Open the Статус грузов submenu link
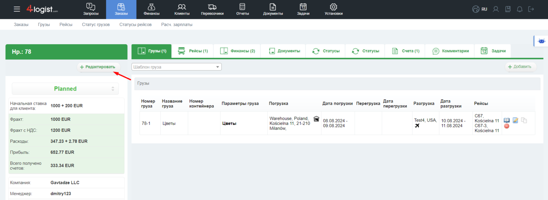The image size is (548, 200). 96,25
